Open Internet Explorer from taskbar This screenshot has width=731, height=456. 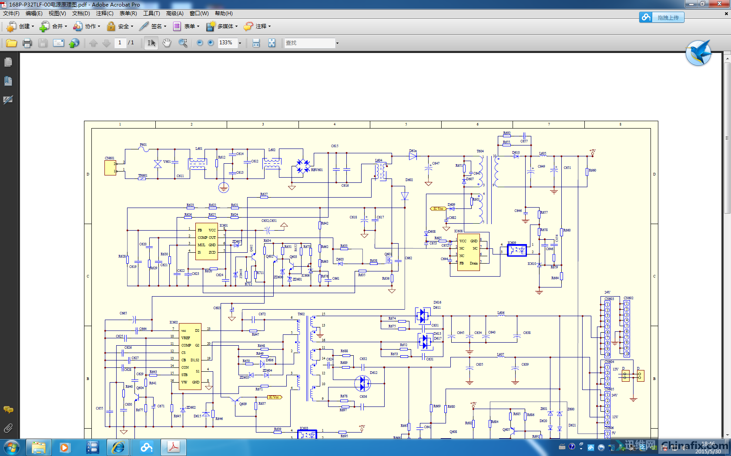(x=118, y=447)
